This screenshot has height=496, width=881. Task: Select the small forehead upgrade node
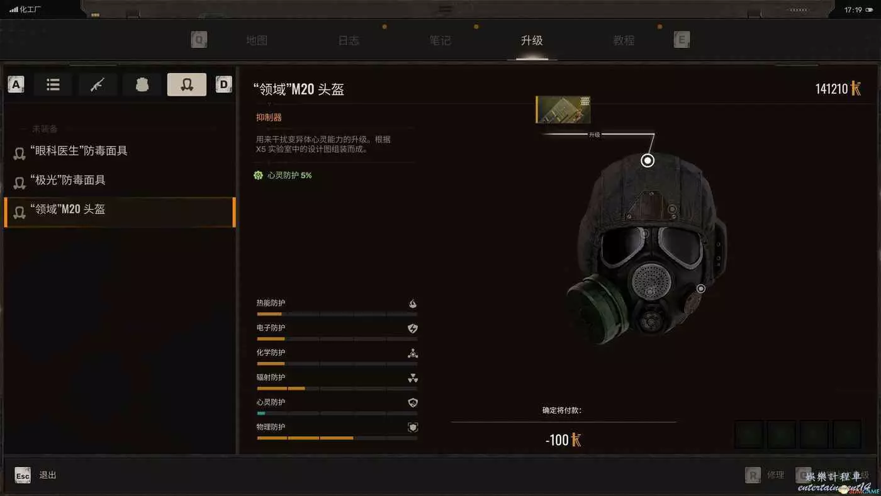pyautogui.click(x=672, y=208)
